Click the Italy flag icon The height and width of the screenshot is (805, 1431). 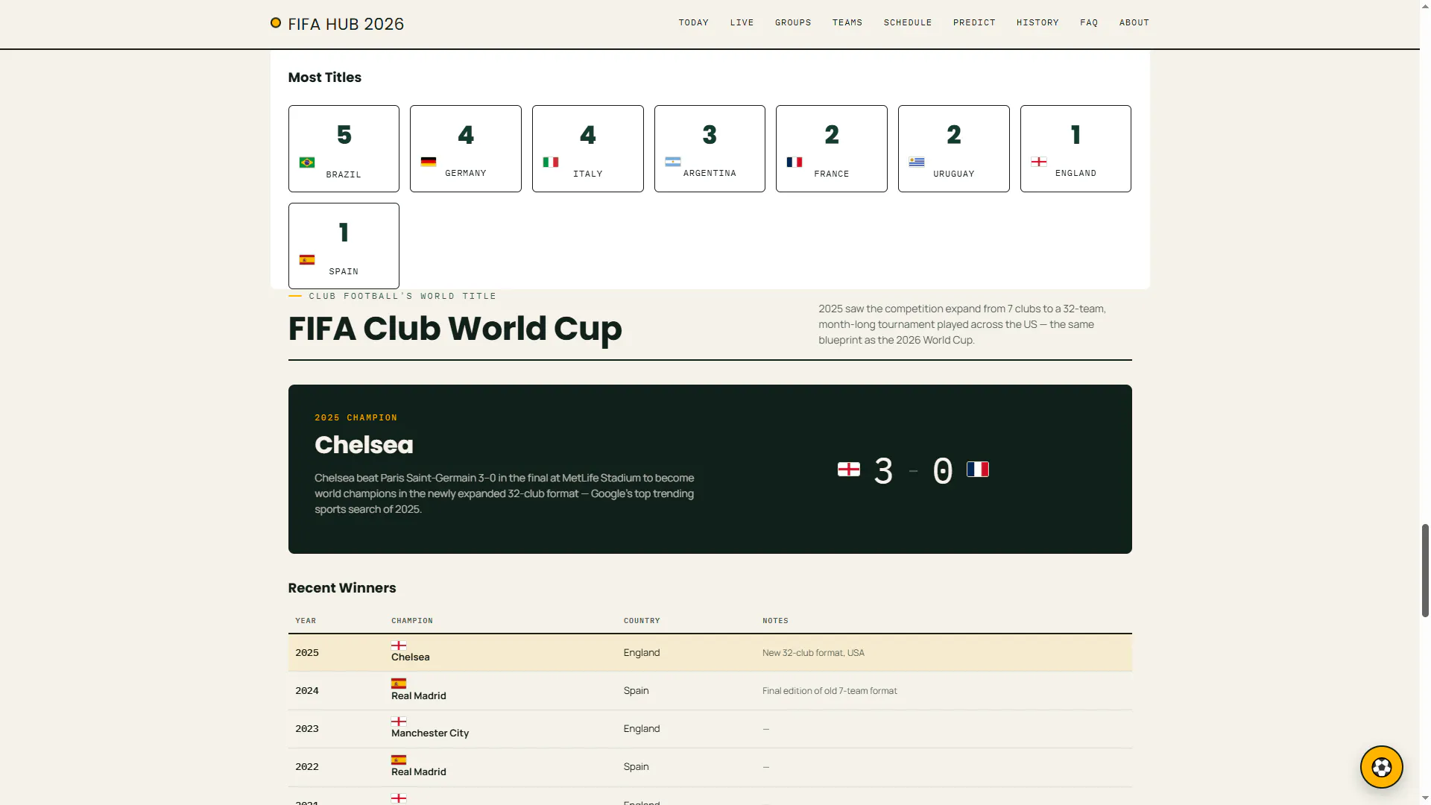click(x=551, y=162)
